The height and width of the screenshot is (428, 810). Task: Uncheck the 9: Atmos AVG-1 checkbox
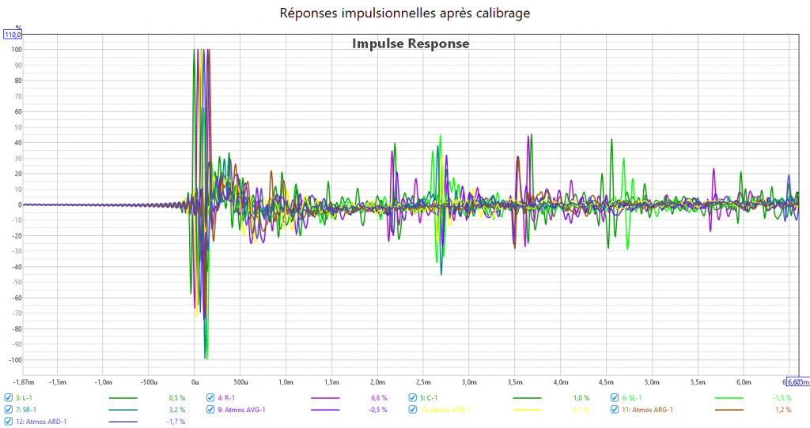211,410
